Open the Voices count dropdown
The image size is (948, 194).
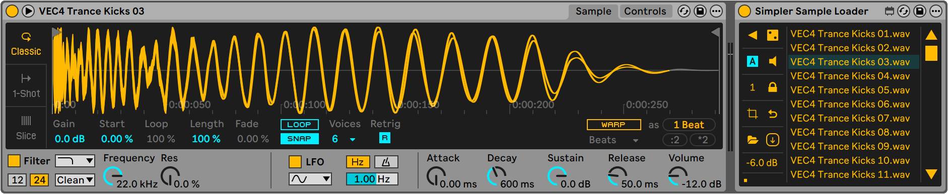click(x=344, y=139)
